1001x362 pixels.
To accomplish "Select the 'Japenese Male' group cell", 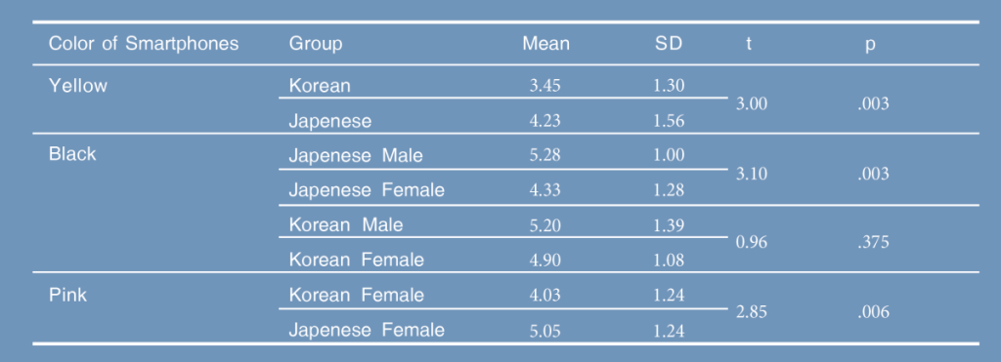I will tap(356, 155).
